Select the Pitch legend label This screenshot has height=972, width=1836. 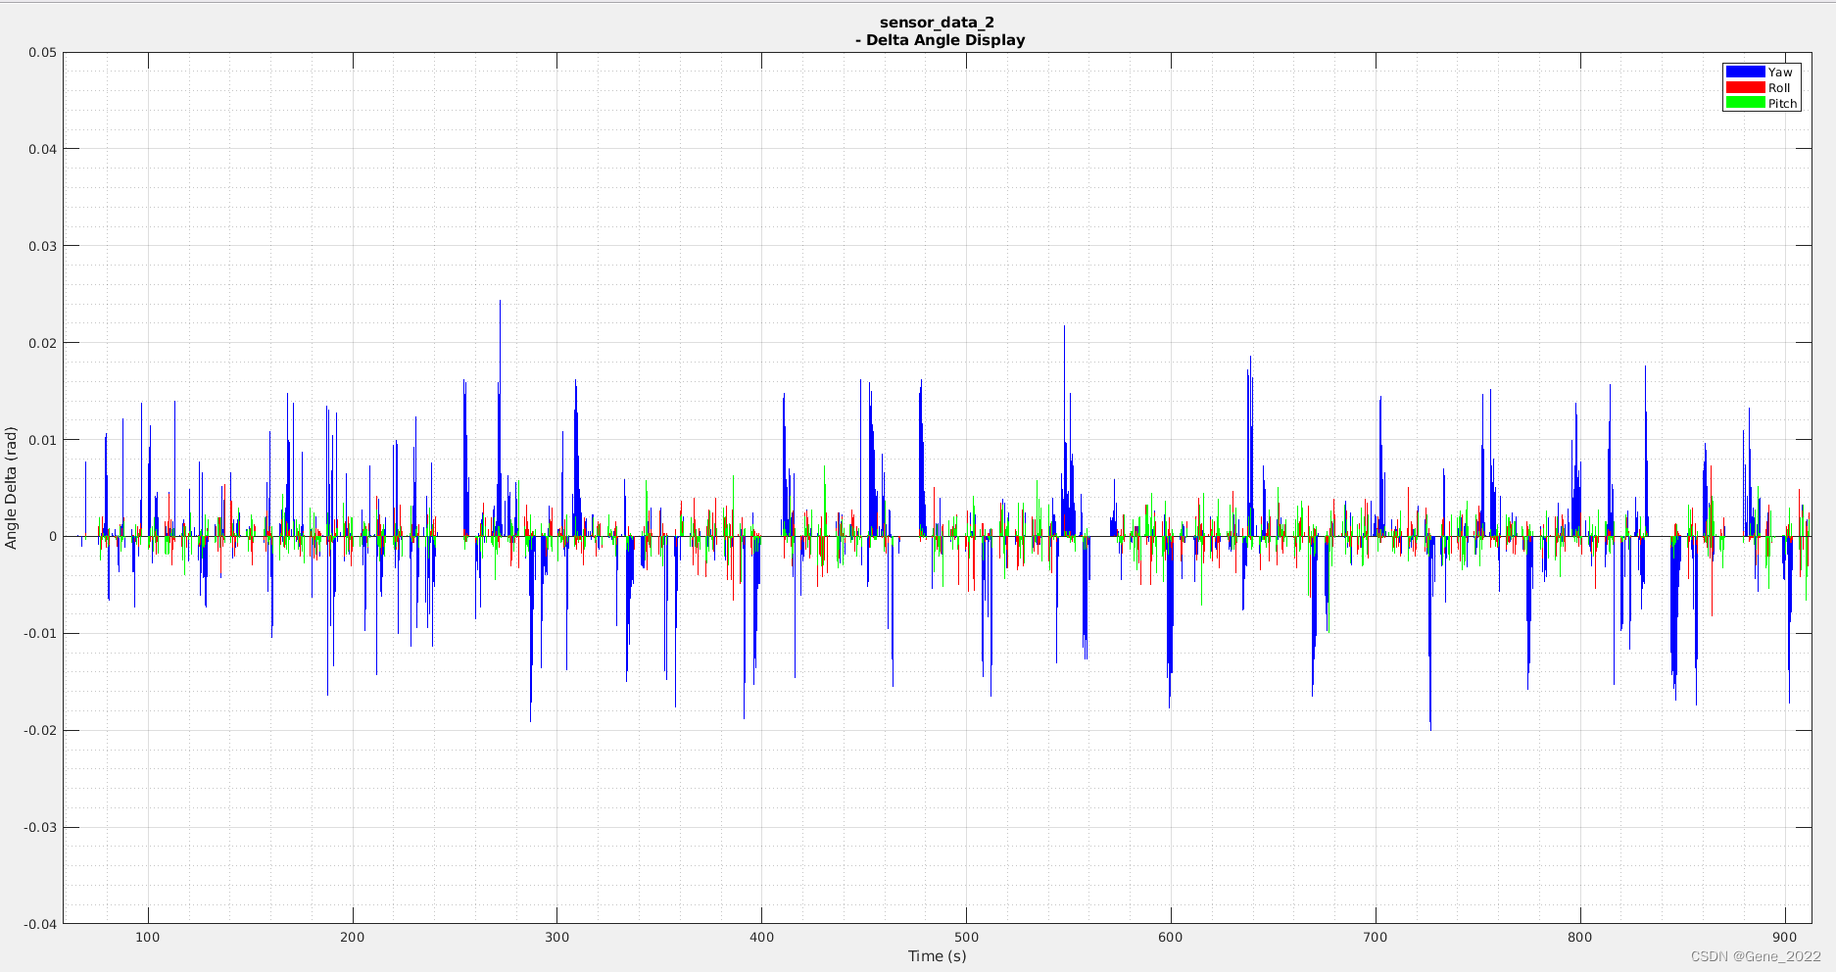coord(1782,104)
